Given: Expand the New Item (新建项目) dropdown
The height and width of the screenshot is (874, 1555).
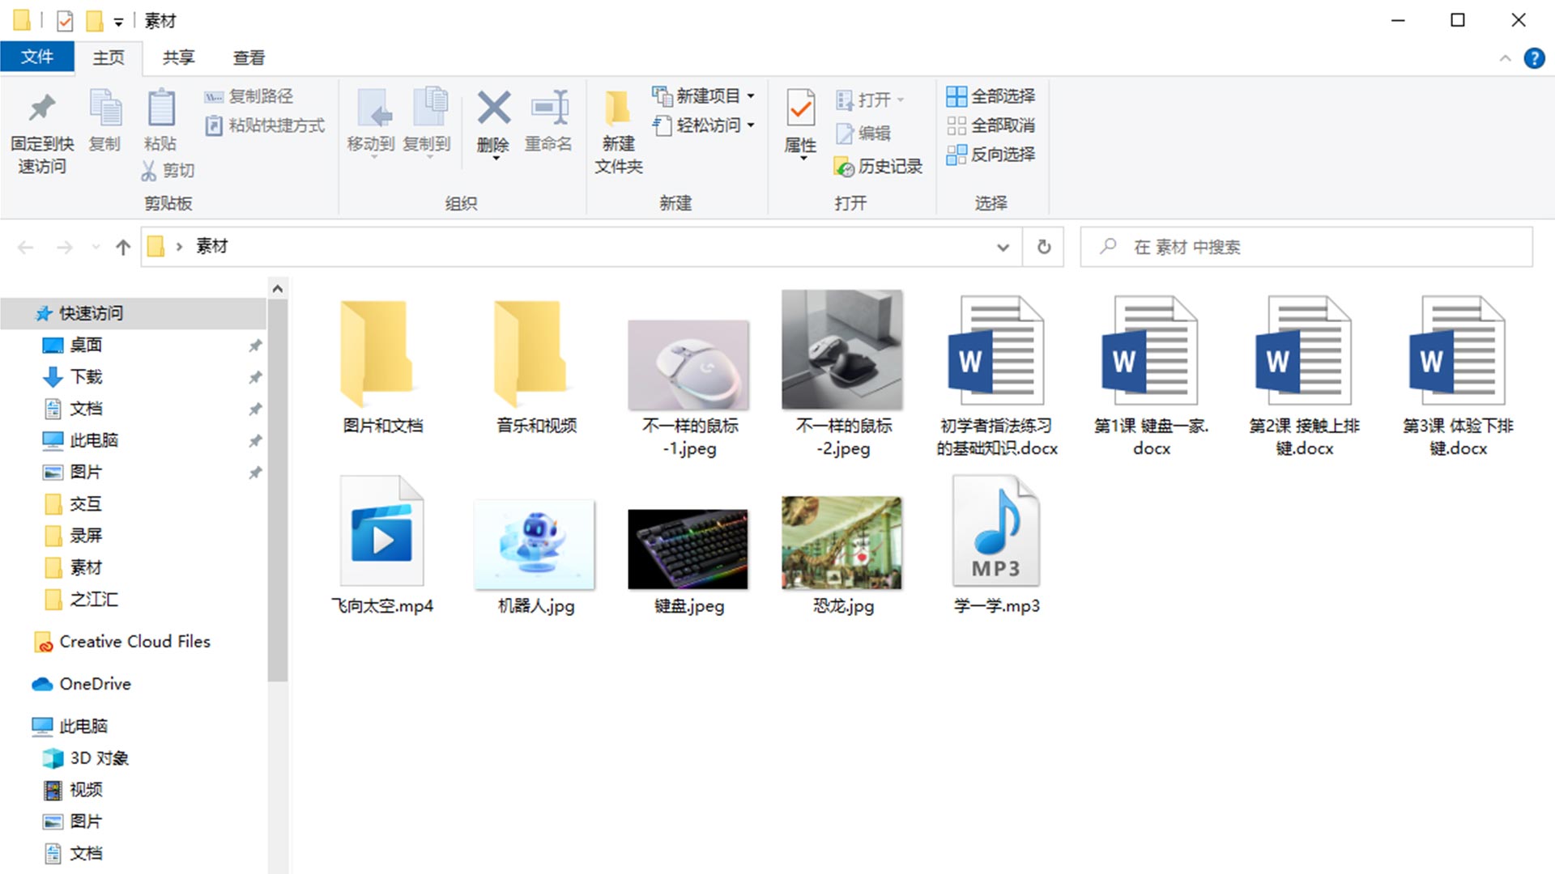Looking at the screenshot, I should click(x=751, y=96).
